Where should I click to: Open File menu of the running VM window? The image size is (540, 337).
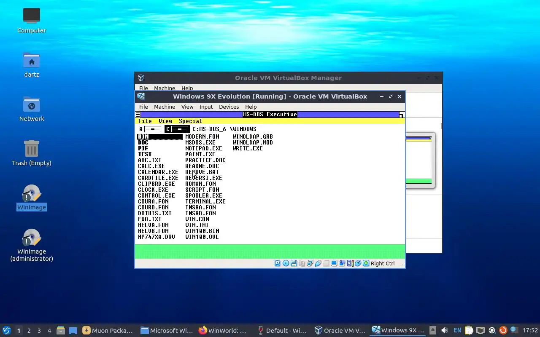[143, 107]
